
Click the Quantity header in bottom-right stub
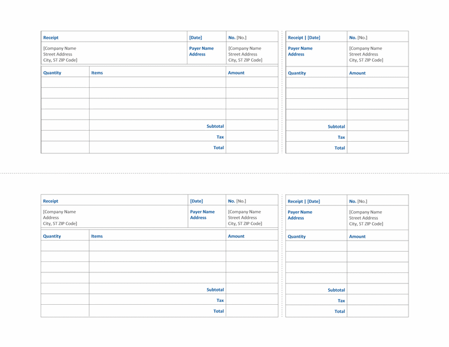pos(297,237)
